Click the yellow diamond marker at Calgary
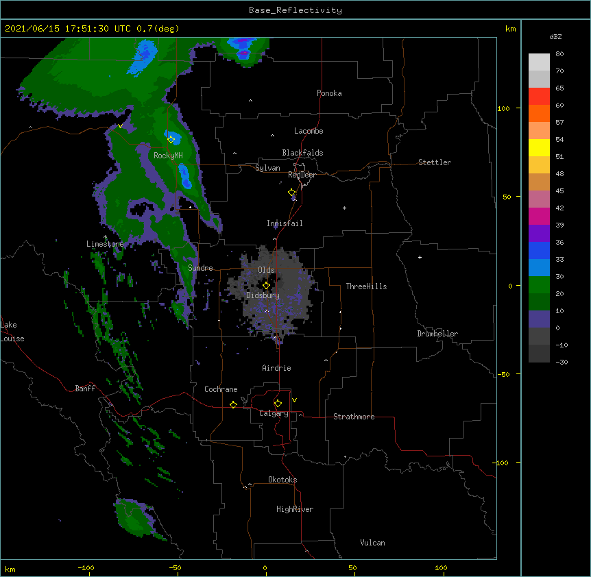The height and width of the screenshot is (577, 591). coord(278,404)
